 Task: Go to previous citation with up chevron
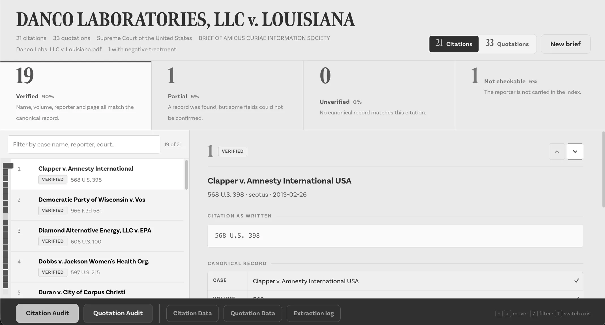[557, 151]
